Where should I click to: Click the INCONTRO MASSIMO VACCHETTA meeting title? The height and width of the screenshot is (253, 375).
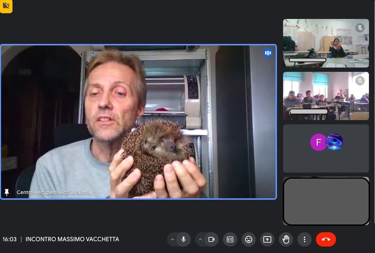(x=72, y=239)
